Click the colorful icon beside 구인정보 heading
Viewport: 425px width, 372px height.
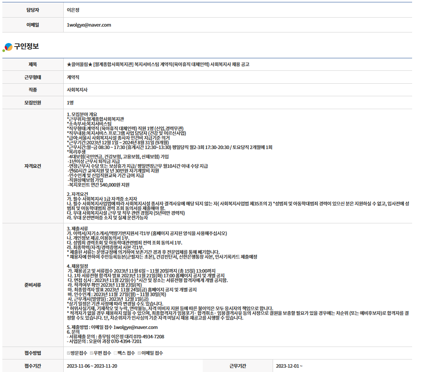pos(7,47)
